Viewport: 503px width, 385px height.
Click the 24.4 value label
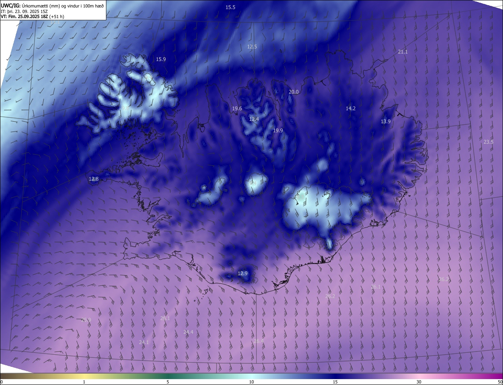(x=188, y=332)
